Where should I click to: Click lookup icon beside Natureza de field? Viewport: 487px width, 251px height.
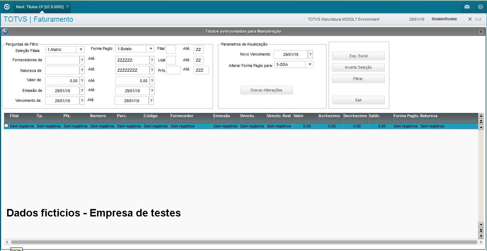coord(82,70)
